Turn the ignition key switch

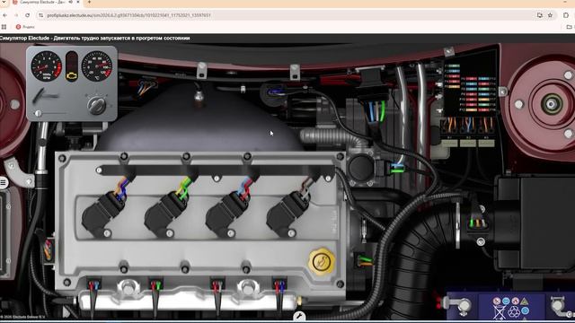(96, 105)
